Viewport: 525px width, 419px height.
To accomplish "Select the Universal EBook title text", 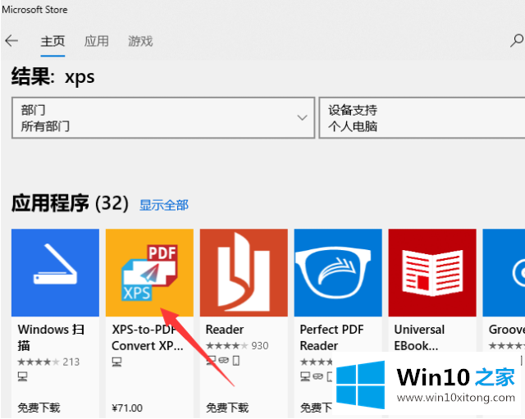I will [x=419, y=337].
